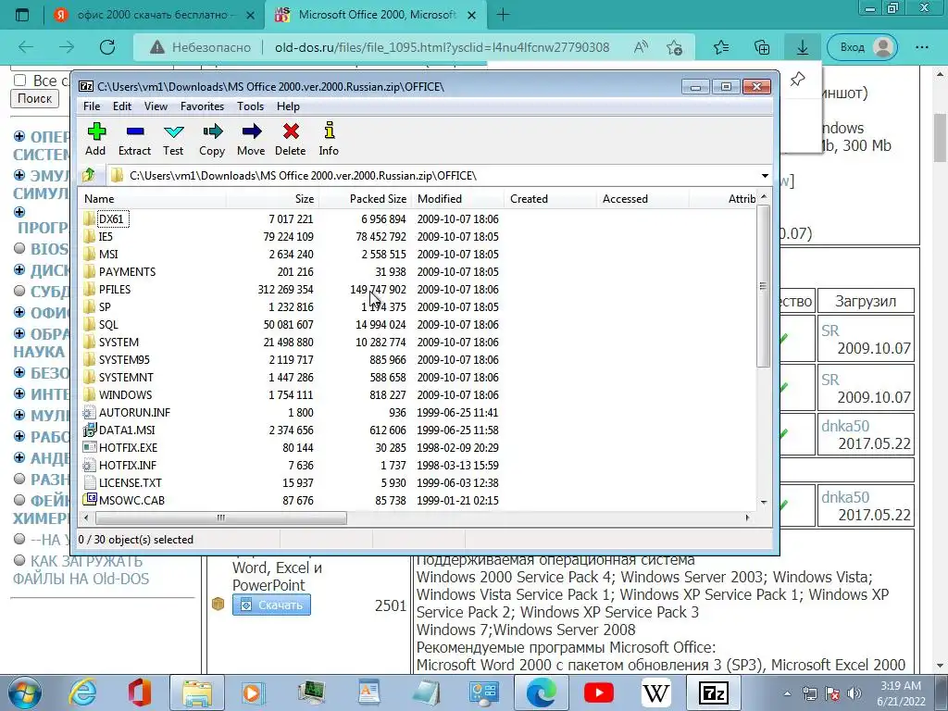Go up one folder level in 7-Zip

89,175
